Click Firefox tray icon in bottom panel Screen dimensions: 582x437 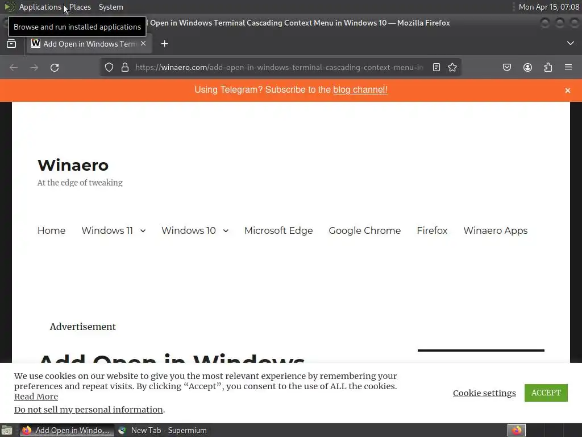pyautogui.click(x=517, y=430)
